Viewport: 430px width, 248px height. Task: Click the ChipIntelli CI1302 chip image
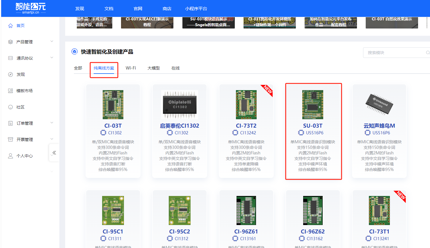pyautogui.click(x=180, y=105)
